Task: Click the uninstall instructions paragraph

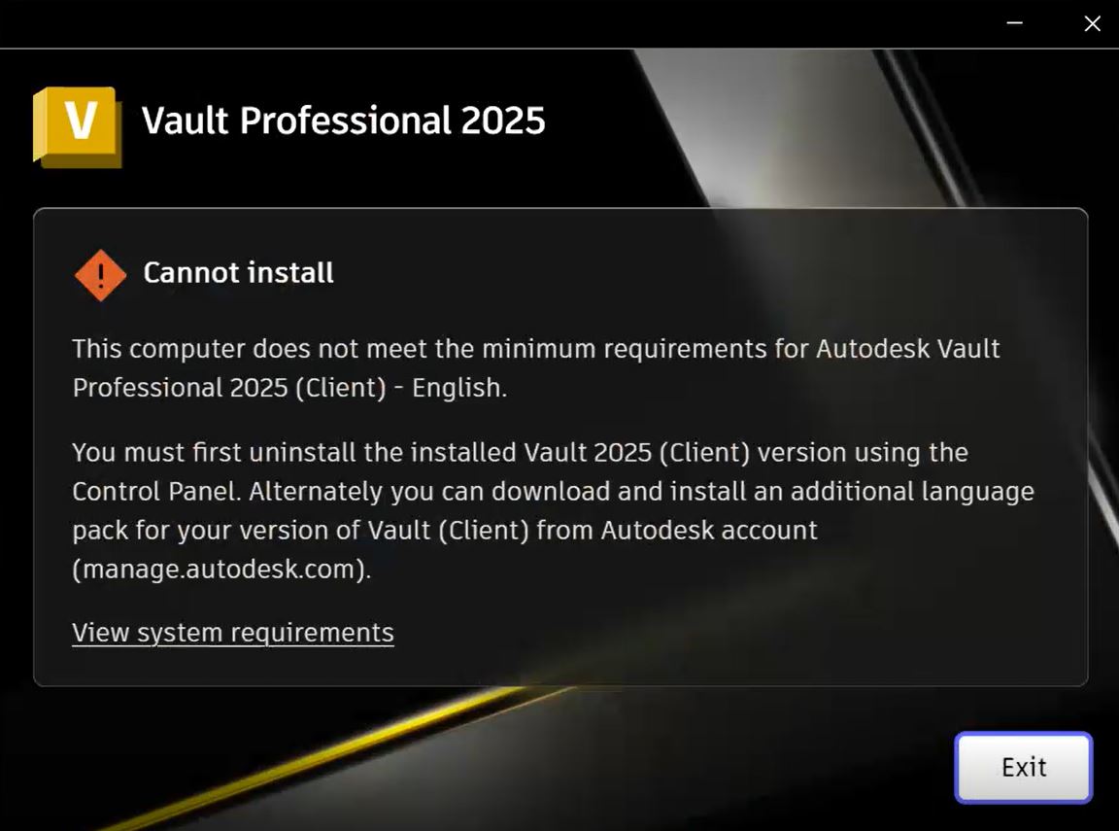Action: point(553,510)
